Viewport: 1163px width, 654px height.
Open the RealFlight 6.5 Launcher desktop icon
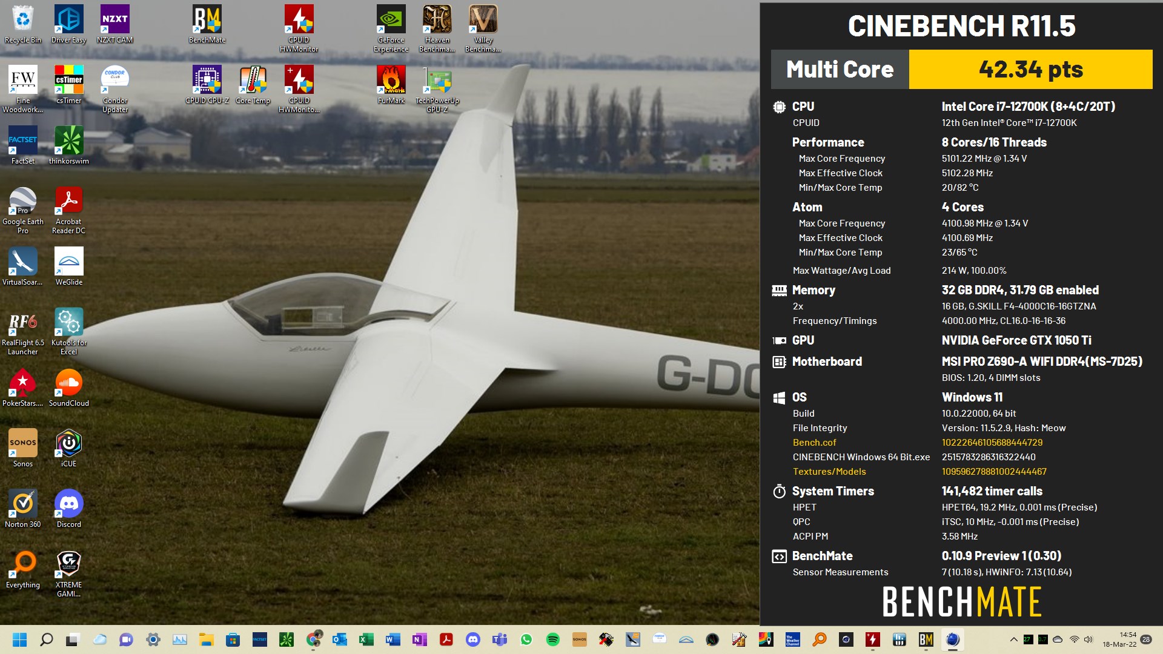pos(23,332)
